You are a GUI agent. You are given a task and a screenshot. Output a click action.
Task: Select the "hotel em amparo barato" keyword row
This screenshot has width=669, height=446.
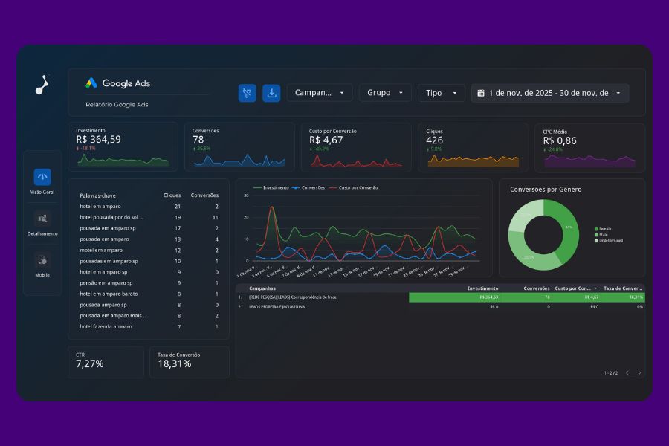(149, 294)
